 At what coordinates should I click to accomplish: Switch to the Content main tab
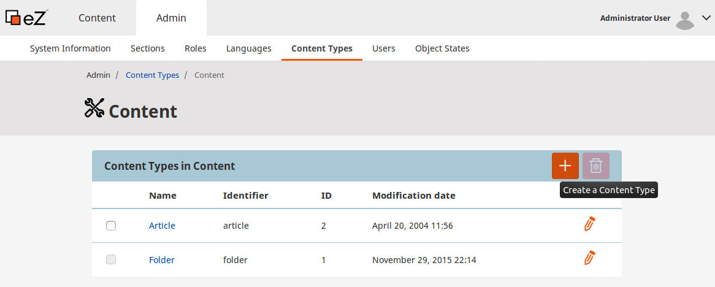(x=97, y=18)
